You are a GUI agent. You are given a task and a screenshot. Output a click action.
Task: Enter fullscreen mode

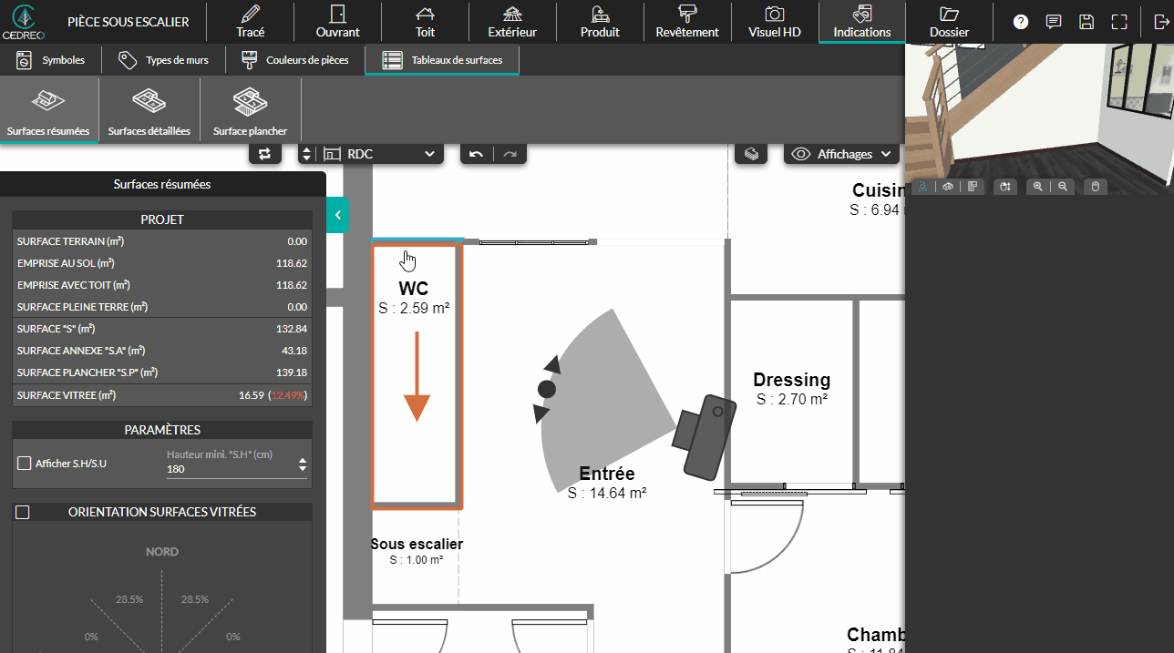click(x=1119, y=22)
